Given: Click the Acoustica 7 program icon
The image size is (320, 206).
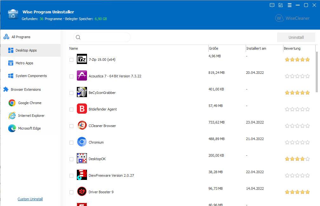Looking at the screenshot, I should pyautogui.click(x=82, y=75).
